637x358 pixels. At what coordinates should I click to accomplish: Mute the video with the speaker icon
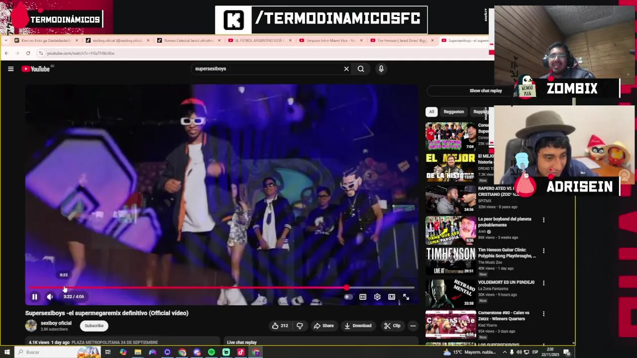point(50,297)
